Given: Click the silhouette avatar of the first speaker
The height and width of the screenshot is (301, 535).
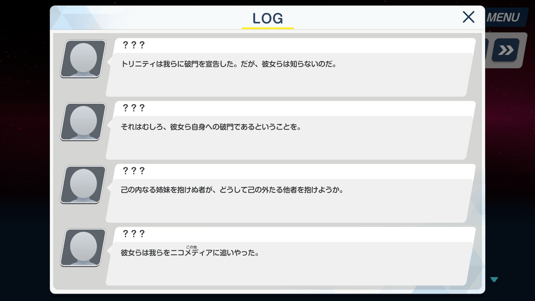Looking at the screenshot, I should pyautogui.click(x=83, y=59).
